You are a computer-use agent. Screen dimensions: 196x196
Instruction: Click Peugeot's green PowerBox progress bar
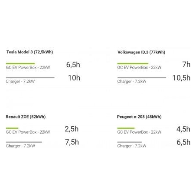(x=126, y=128)
